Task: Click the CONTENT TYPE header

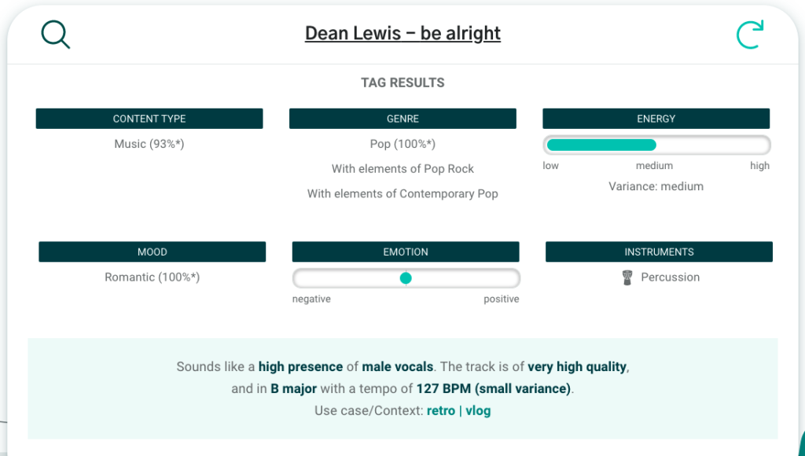Action: point(149,119)
